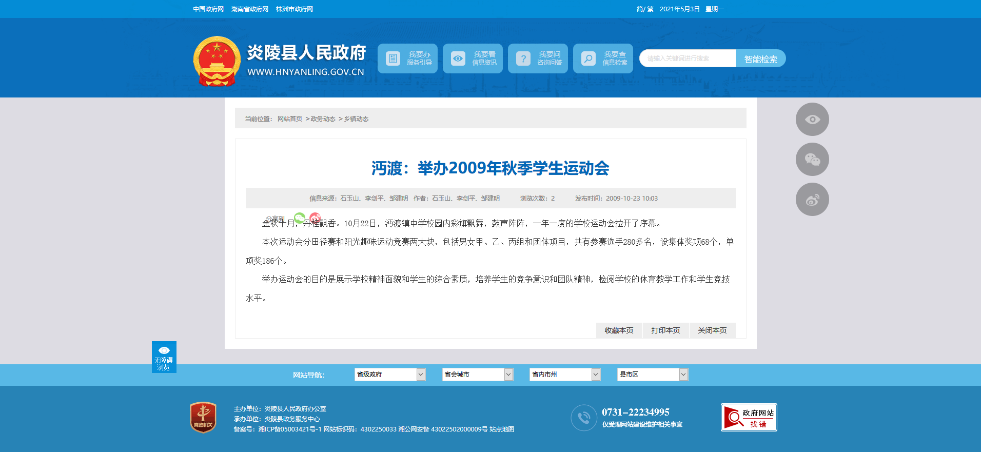Image resolution: width=981 pixels, height=452 pixels.
Task: Click the 打印本页 button
Action: click(665, 330)
